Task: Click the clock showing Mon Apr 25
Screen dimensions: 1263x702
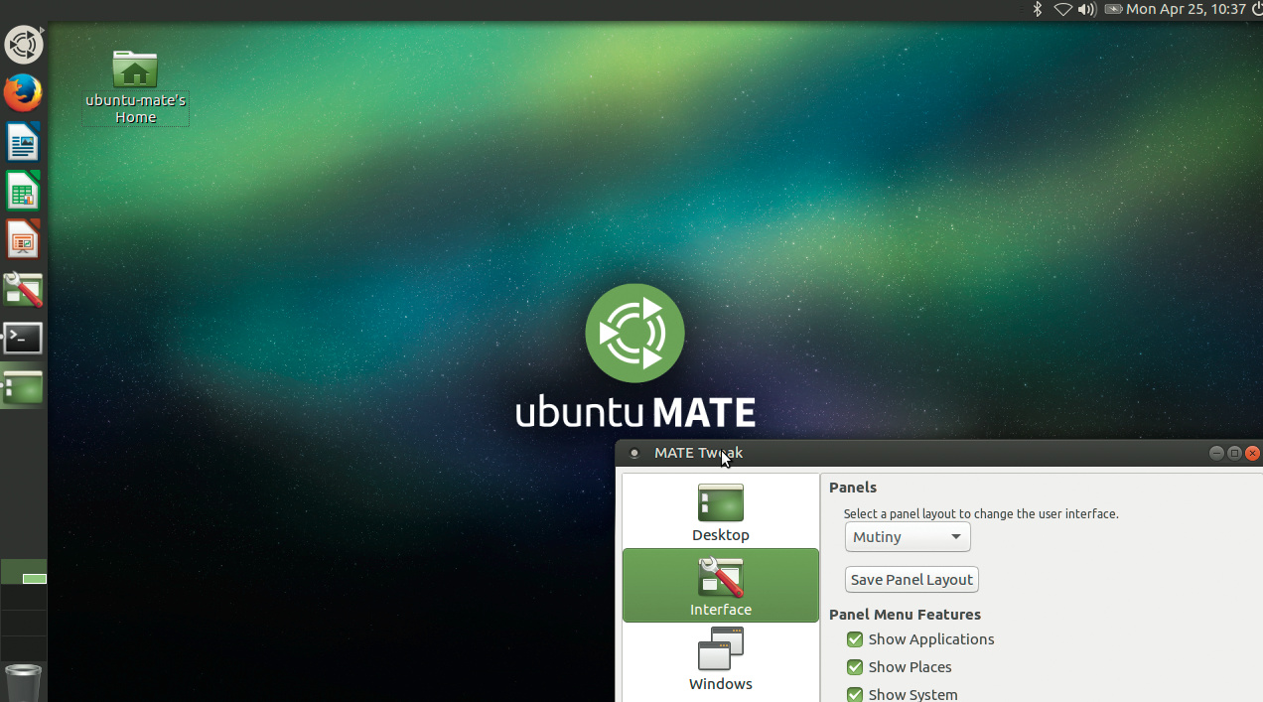Action: coord(1186,9)
